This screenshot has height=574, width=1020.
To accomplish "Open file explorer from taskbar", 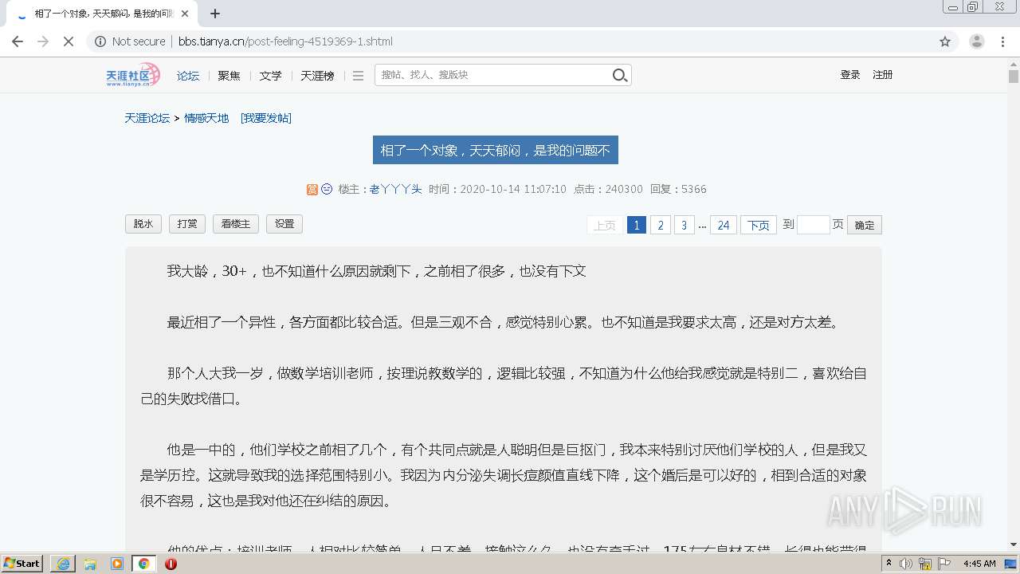I will (x=90, y=564).
